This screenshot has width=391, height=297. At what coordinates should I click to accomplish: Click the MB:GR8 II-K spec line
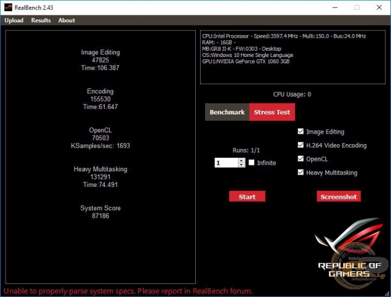pyautogui.click(x=242, y=49)
